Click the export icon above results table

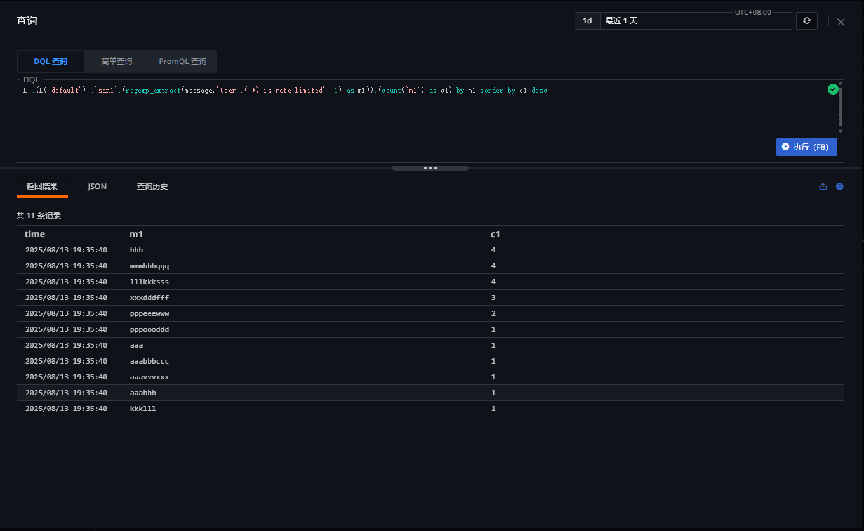click(823, 187)
